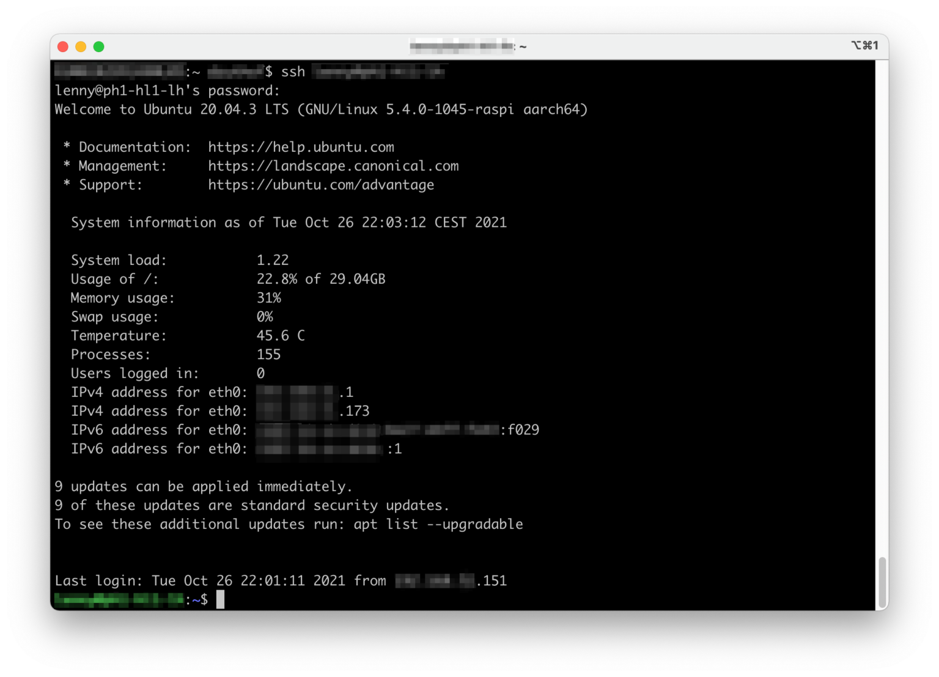Image resolution: width=939 pixels, height=677 pixels.
Task: Minimize terminal using yellow button
Action: [81, 46]
